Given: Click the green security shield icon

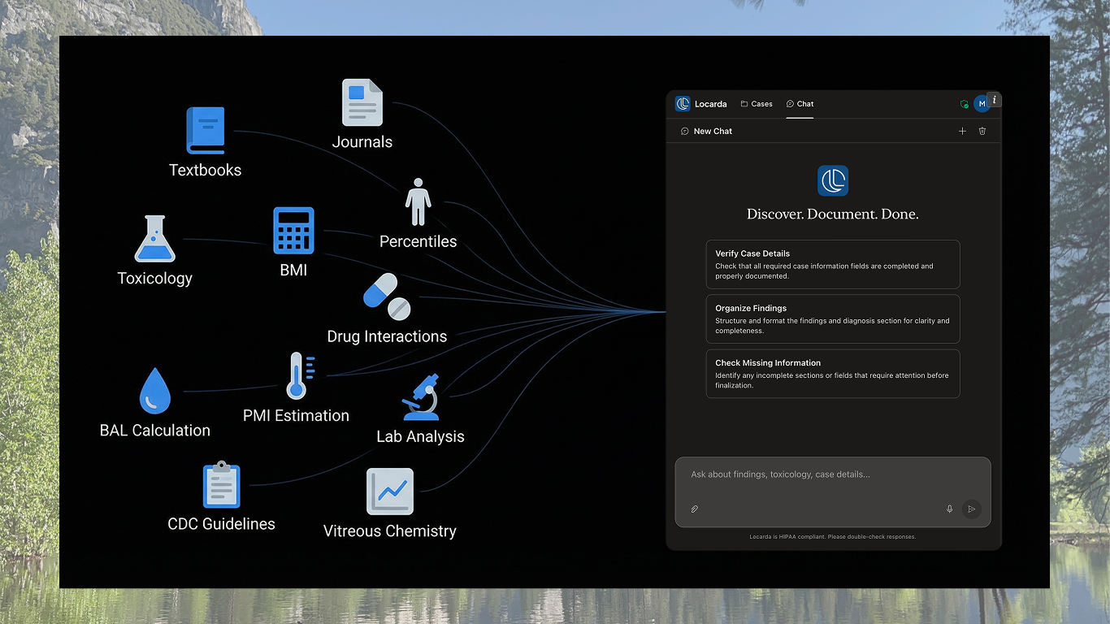Looking at the screenshot, I should pyautogui.click(x=964, y=104).
